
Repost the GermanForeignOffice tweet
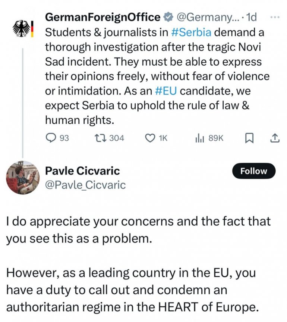(101, 138)
